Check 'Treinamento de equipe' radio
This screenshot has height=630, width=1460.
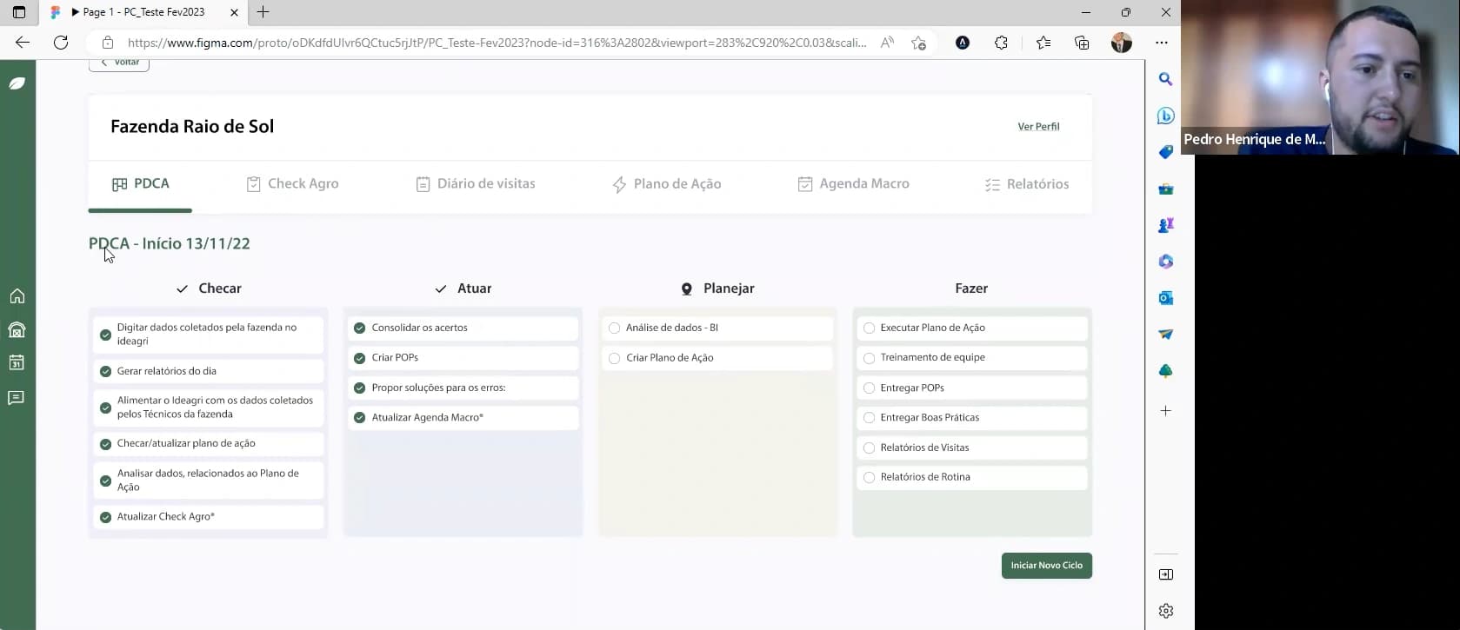click(x=869, y=358)
